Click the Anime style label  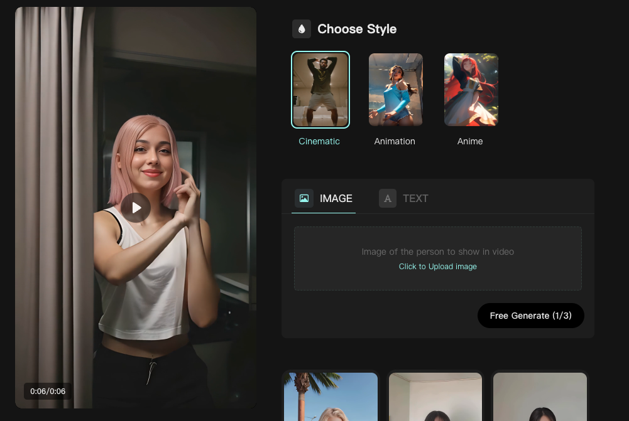tap(470, 141)
